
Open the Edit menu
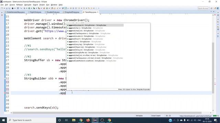(x=7, y=5)
